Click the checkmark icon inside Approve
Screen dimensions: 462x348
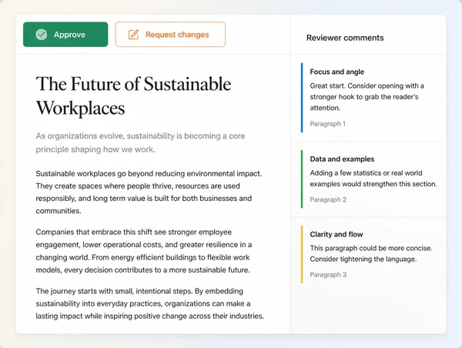(42, 35)
